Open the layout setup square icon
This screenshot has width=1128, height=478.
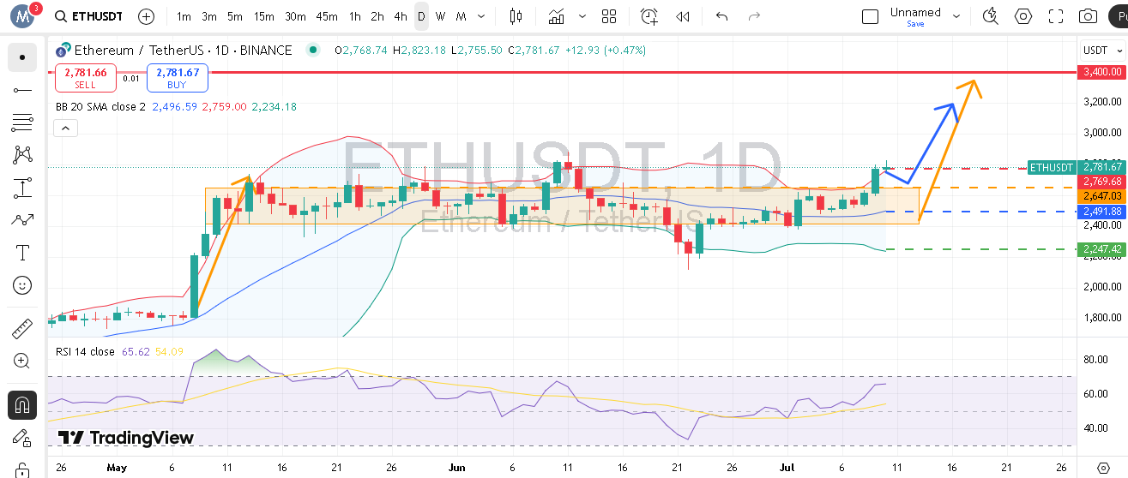point(870,16)
